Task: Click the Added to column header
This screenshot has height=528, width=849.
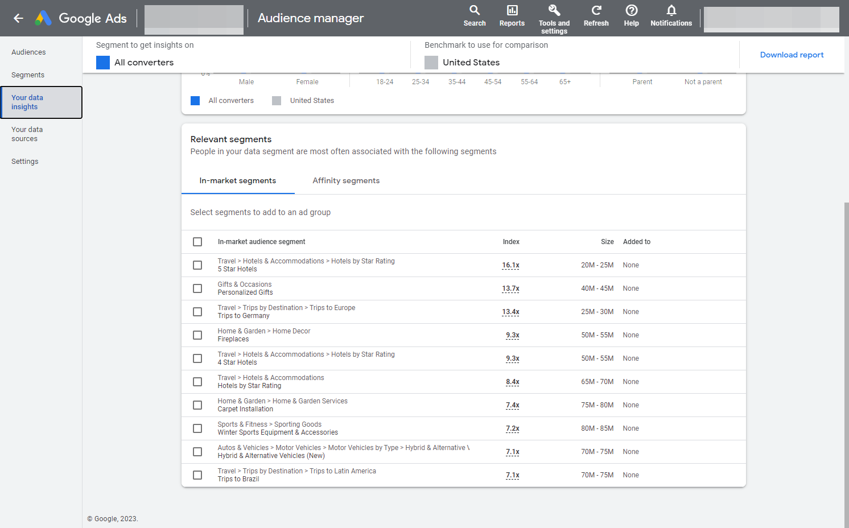Action: pyautogui.click(x=637, y=242)
